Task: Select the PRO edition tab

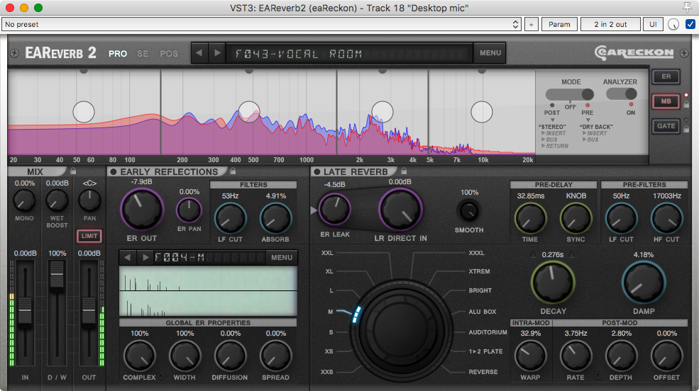Action: 118,54
